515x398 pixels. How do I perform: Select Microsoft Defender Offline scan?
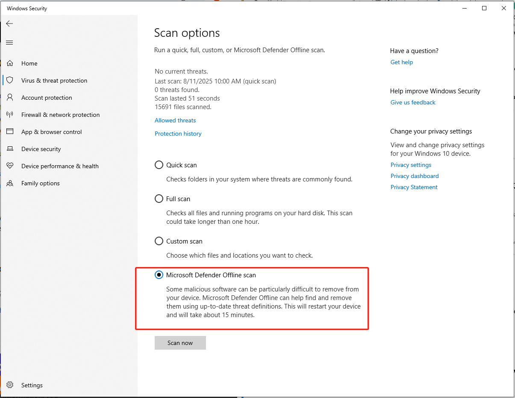(159, 275)
